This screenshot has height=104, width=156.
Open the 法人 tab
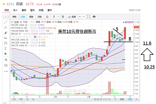pyautogui.click(x=15, y=10)
